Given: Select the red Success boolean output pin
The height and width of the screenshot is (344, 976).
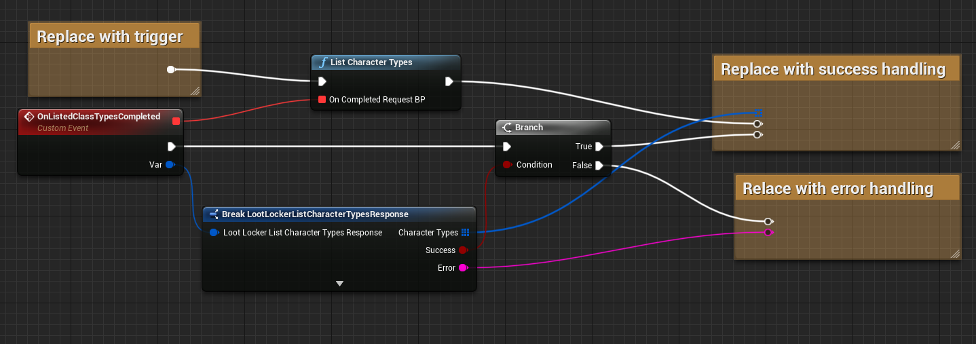Looking at the screenshot, I should [464, 250].
